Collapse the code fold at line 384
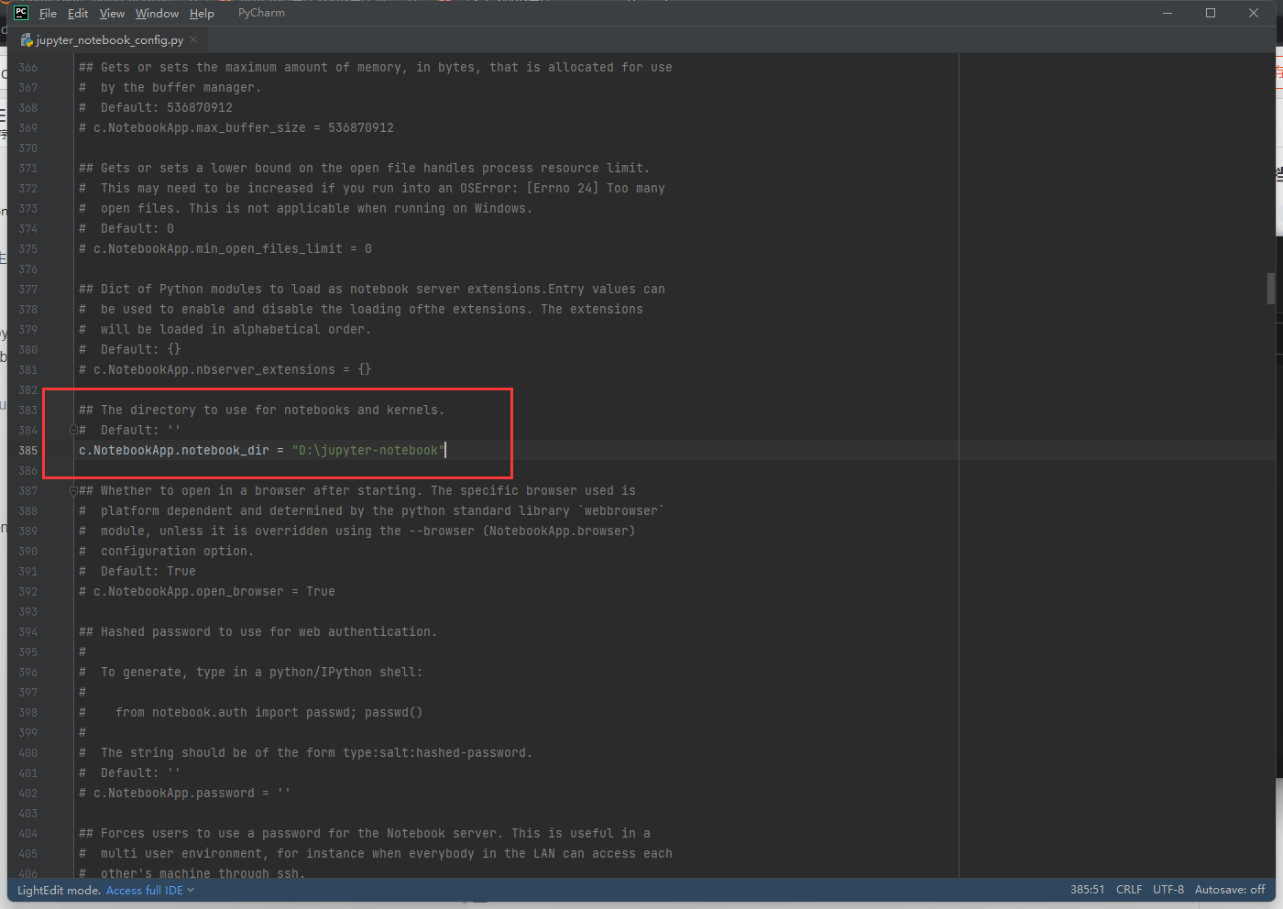Image resolution: width=1283 pixels, height=909 pixels. [72, 429]
